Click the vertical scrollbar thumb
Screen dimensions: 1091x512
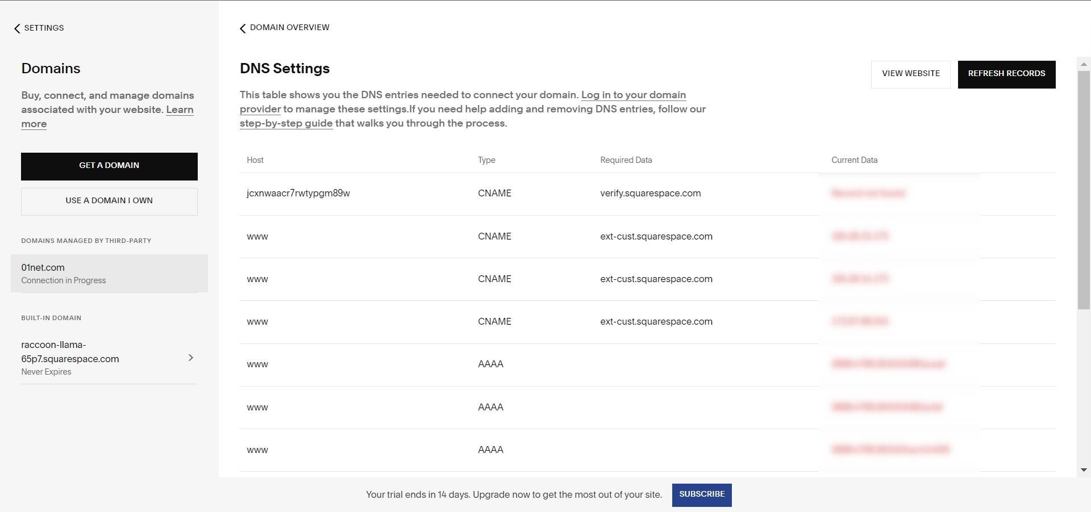click(1084, 190)
